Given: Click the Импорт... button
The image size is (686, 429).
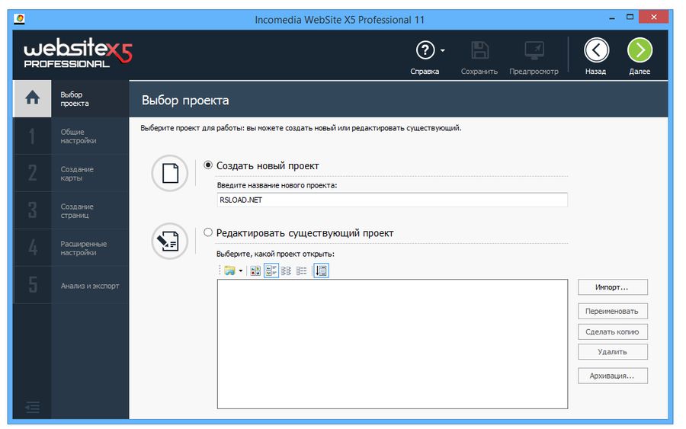Looking at the screenshot, I should [x=612, y=287].
